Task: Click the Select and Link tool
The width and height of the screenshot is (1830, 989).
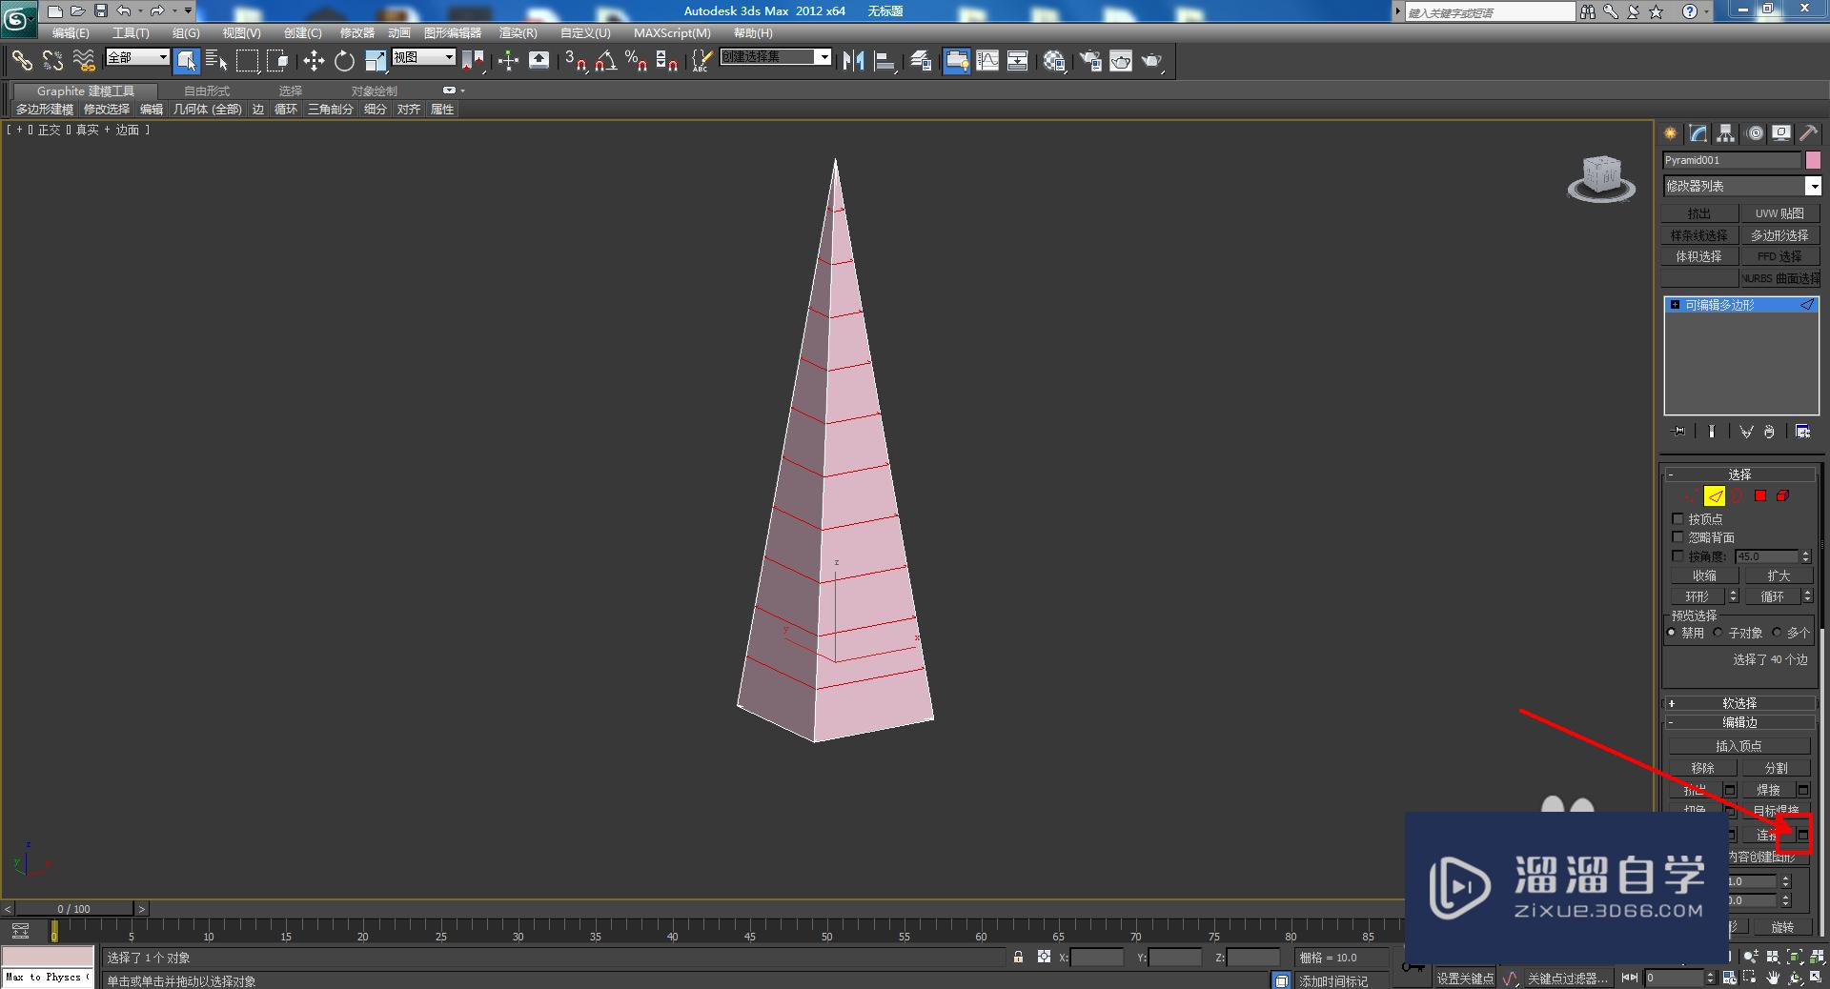Action: click(21, 61)
